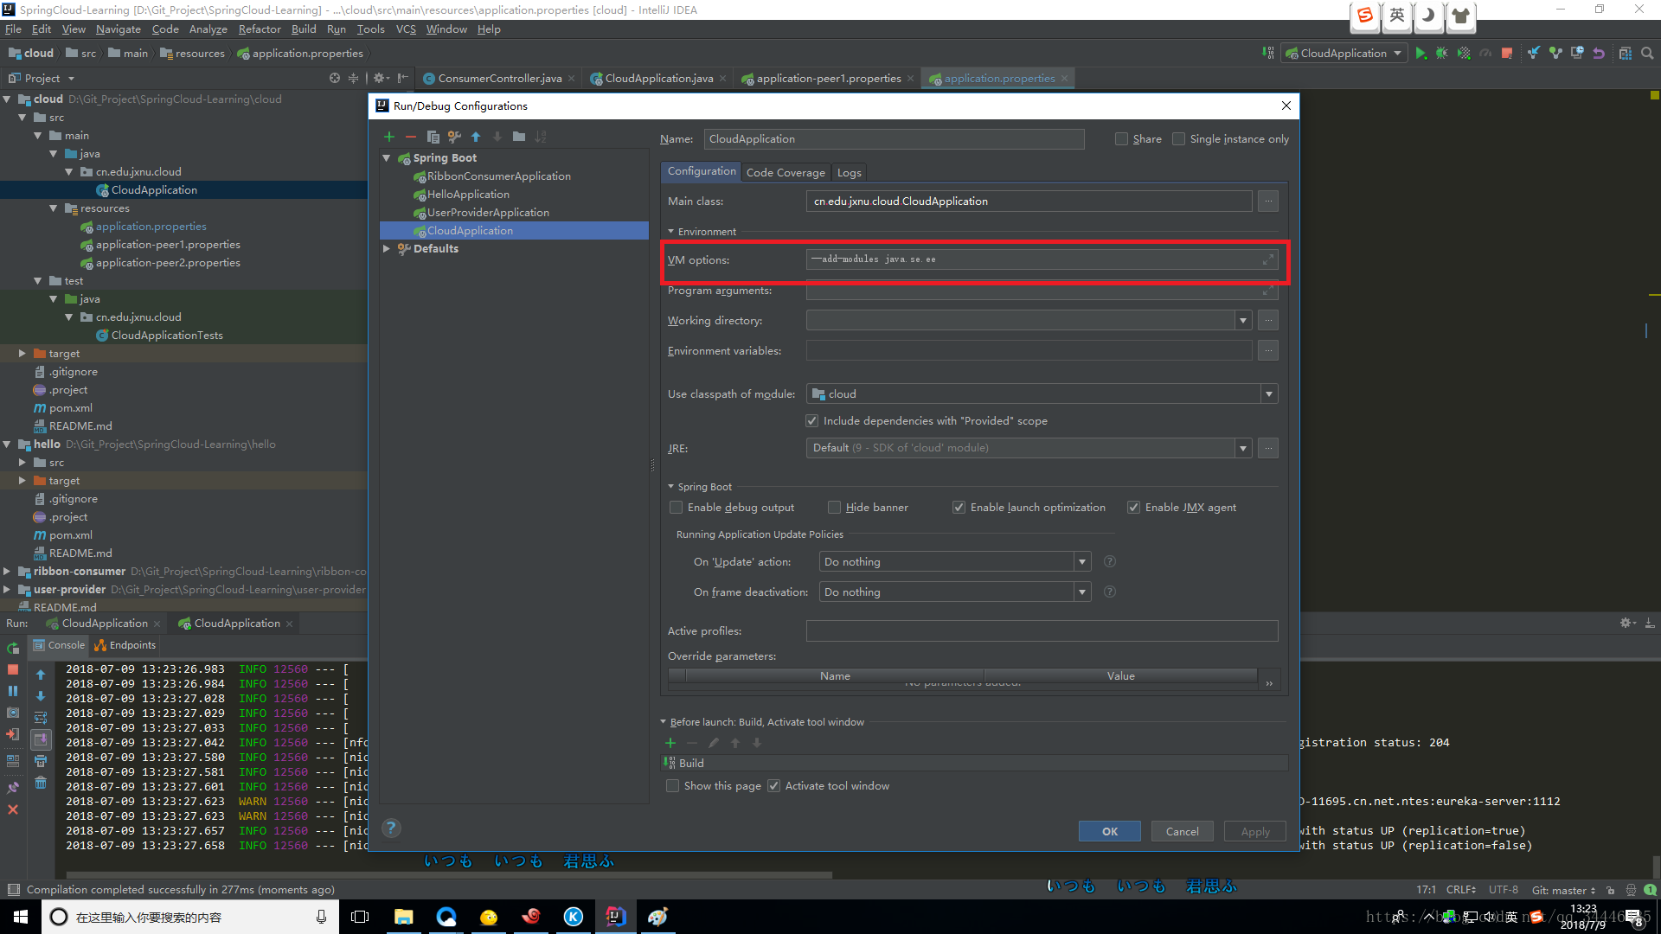Stop process red square in Run panel
Viewport: 1661px width, 934px height.
point(13,669)
